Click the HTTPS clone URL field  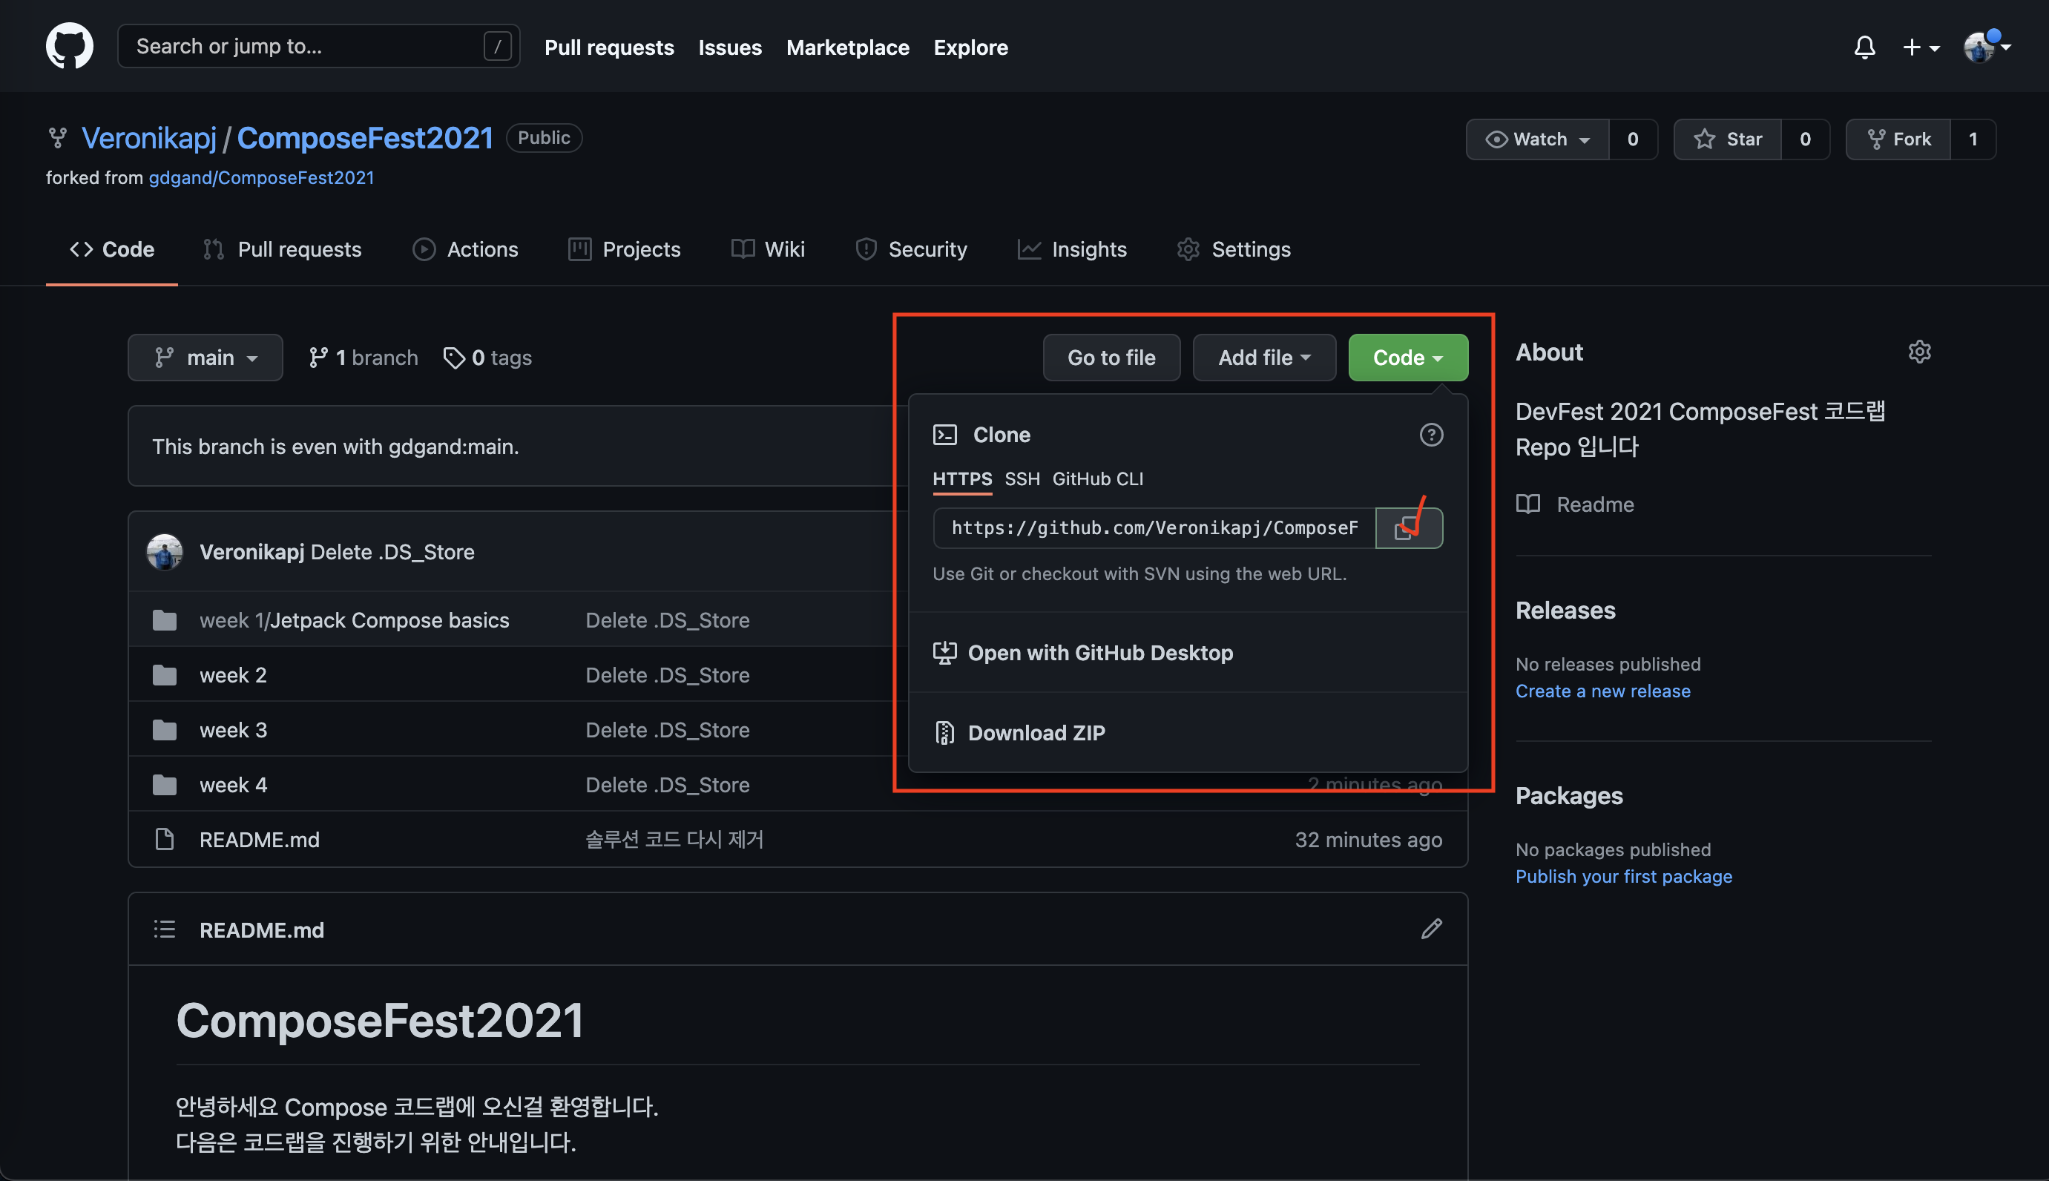[x=1154, y=528]
